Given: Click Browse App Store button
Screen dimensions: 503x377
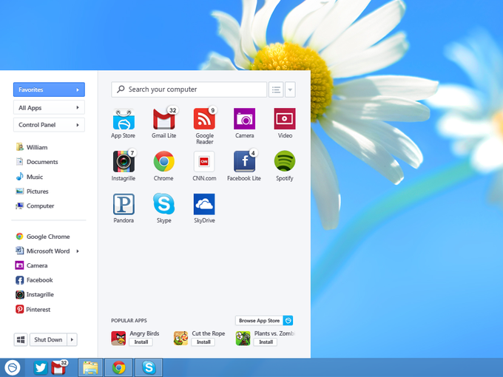Looking at the screenshot, I should pyautogui.click(x=264, y=320).
